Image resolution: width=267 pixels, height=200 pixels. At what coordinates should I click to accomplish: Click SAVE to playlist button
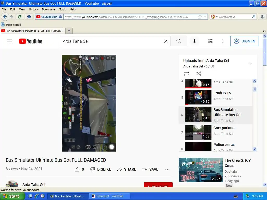point(150,169)
